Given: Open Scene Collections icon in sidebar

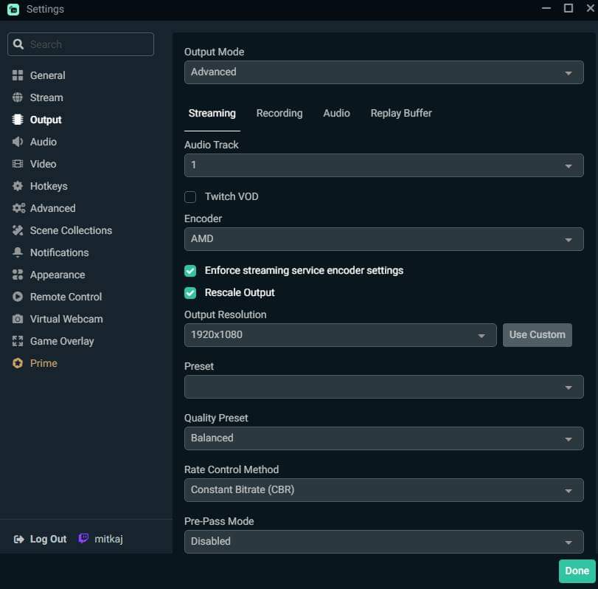Looking at the screenshot, I should click(x=18, y=230).
